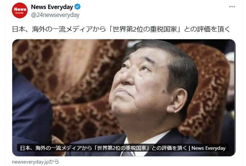Open the News Everyday display name link
Screen dimensions: 246x166
point(52,7)
